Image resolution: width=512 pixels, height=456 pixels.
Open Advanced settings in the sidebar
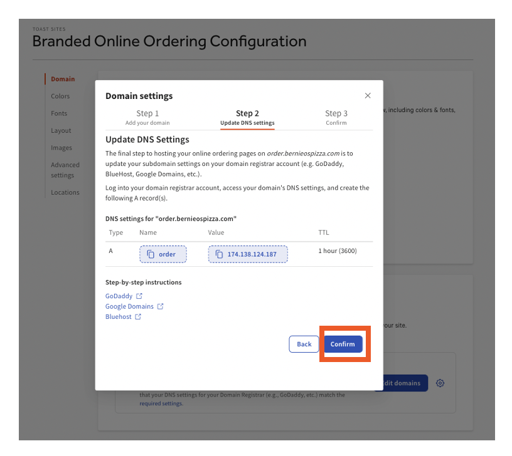[x=65, y=169]
